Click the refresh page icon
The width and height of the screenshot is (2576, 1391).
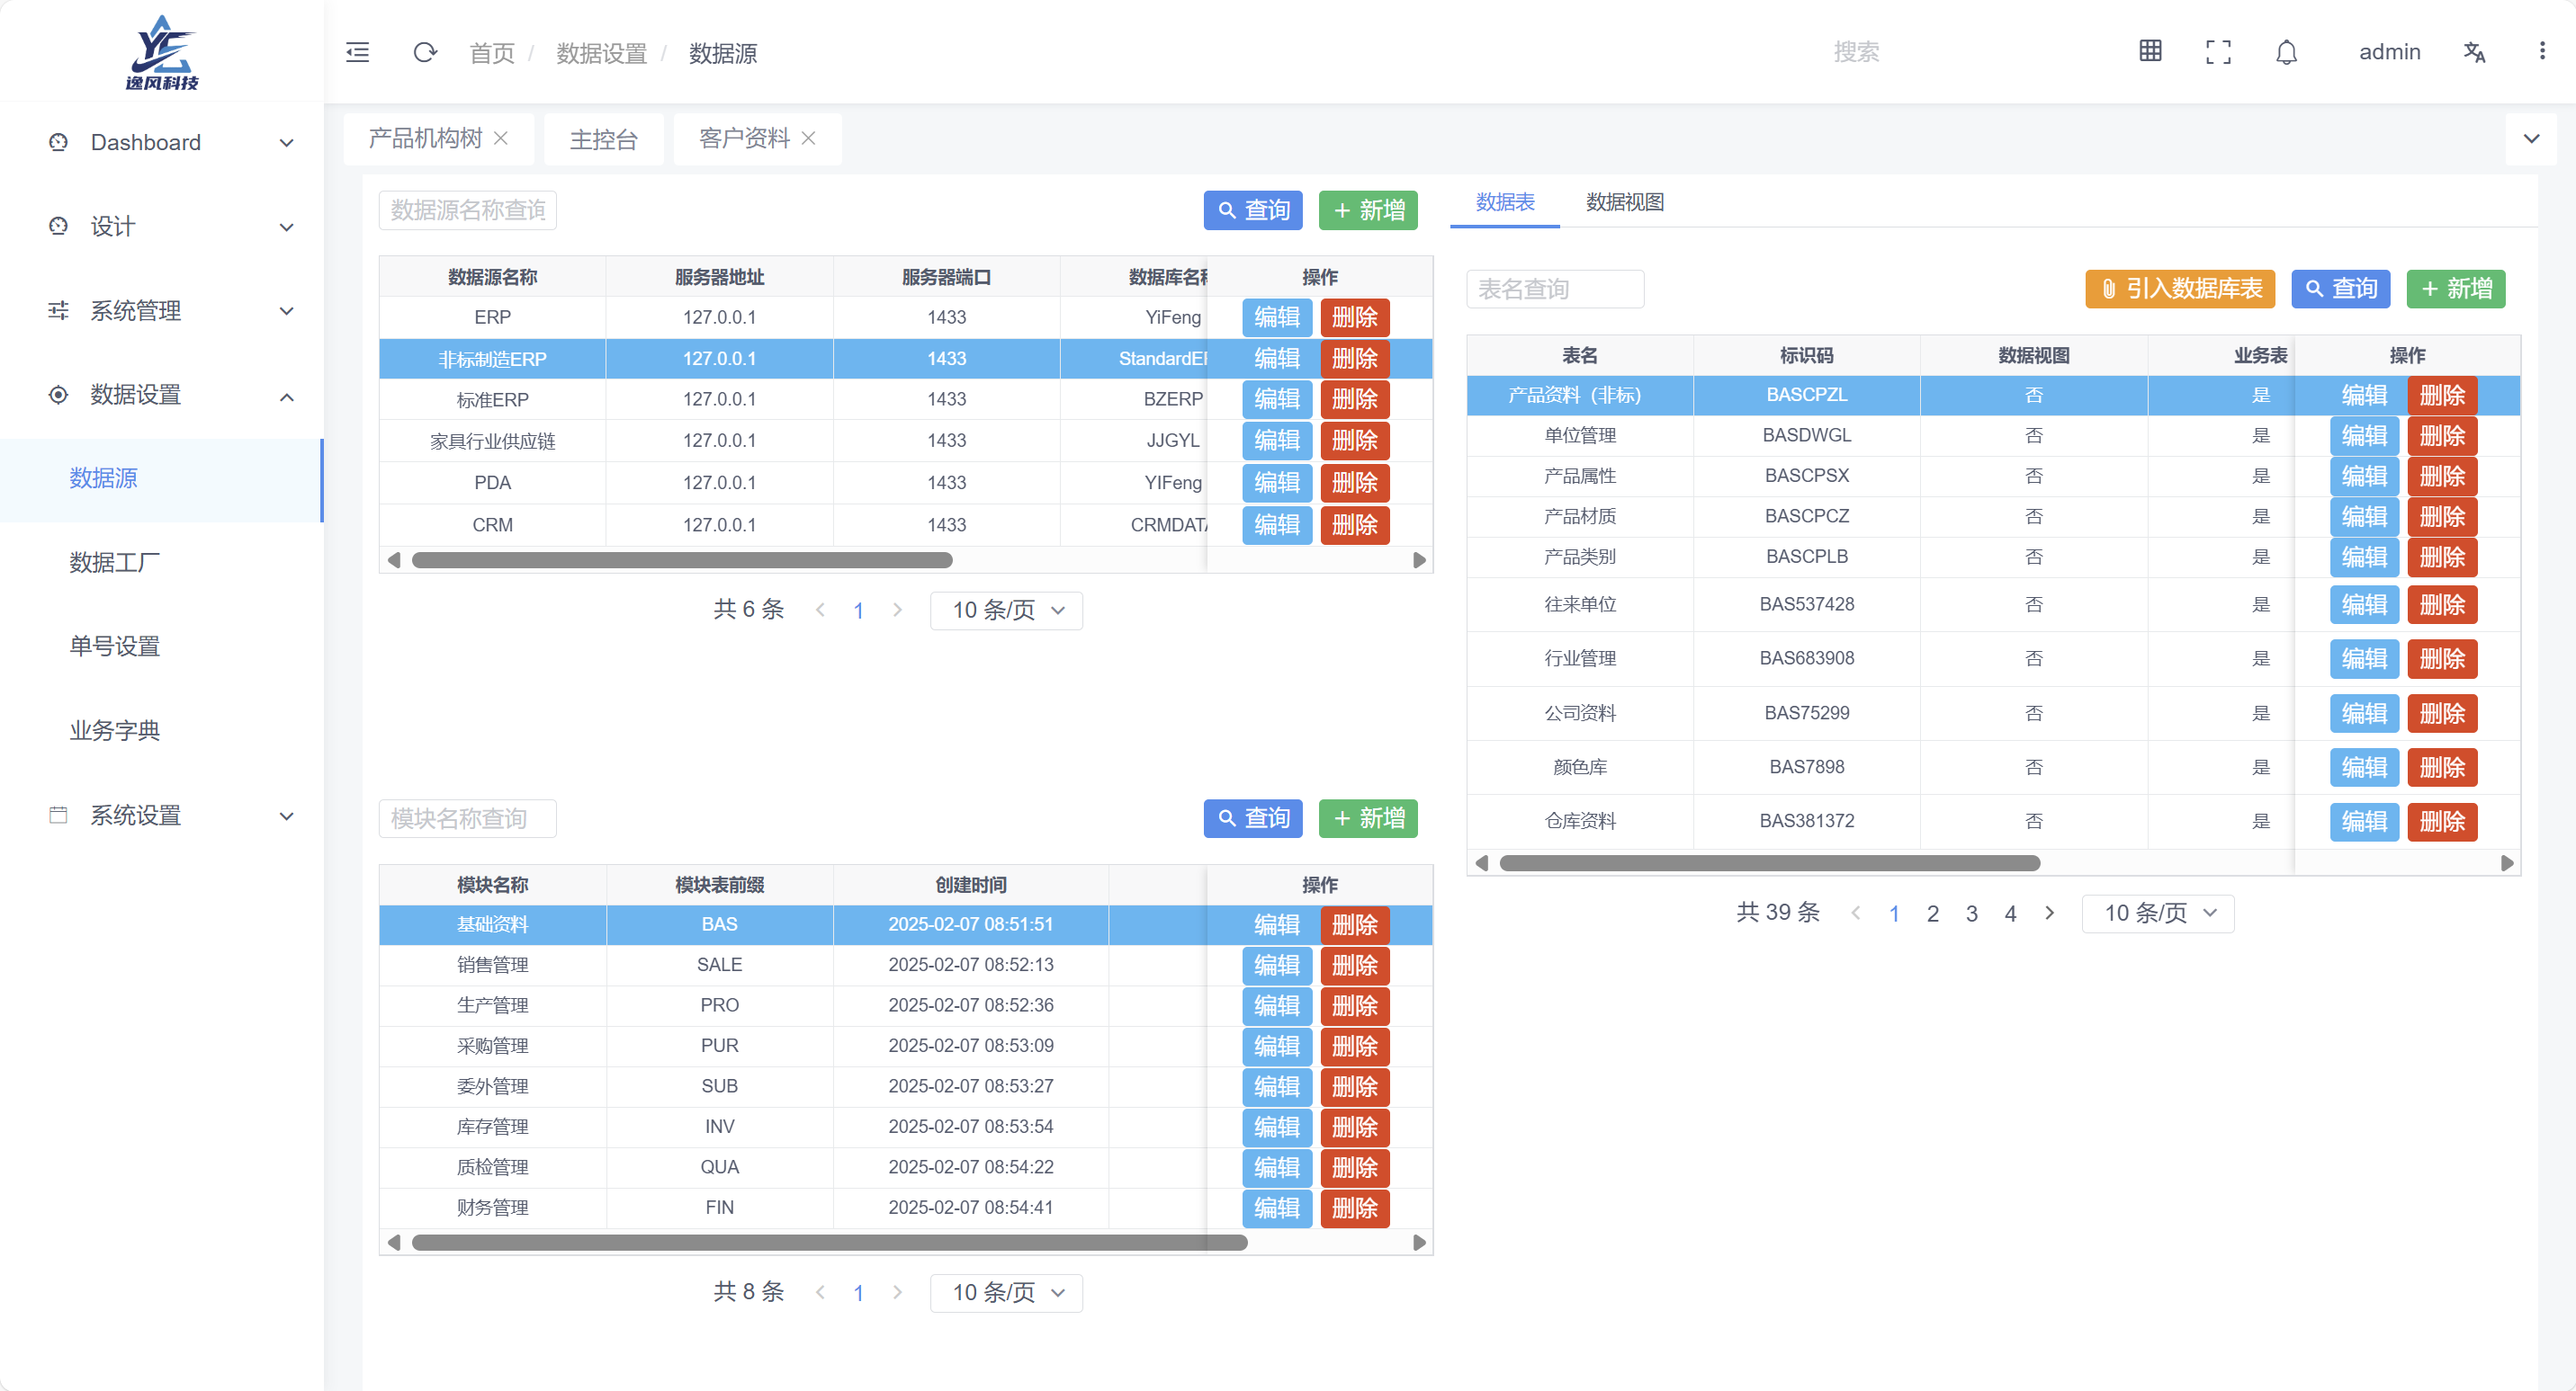coord(425,52)
